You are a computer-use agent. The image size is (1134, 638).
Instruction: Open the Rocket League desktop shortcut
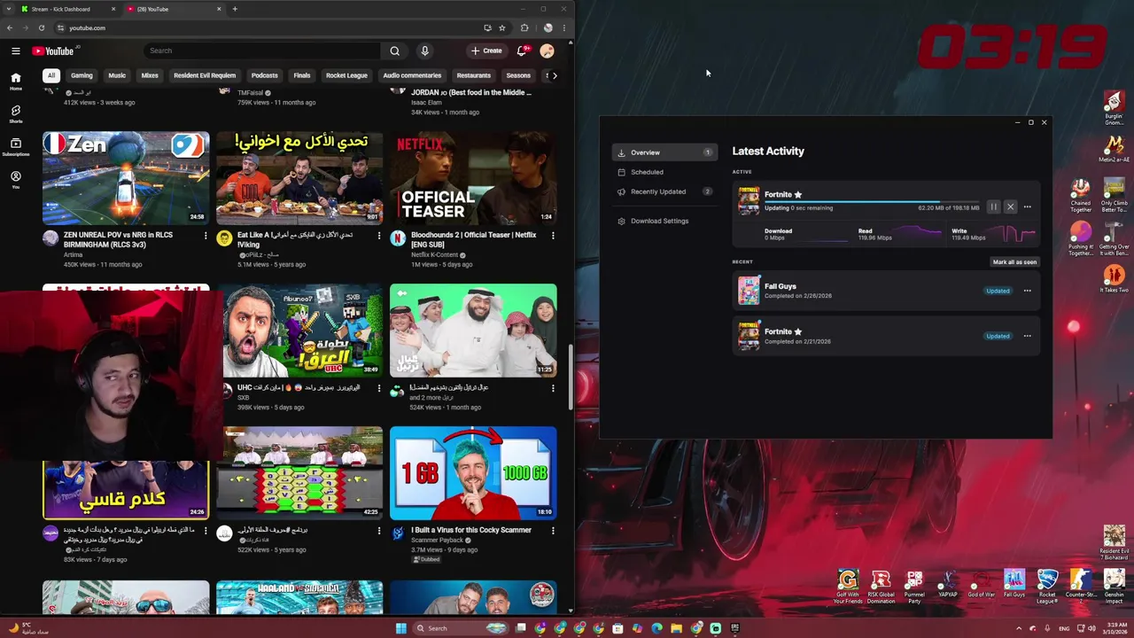[1047, 587]
